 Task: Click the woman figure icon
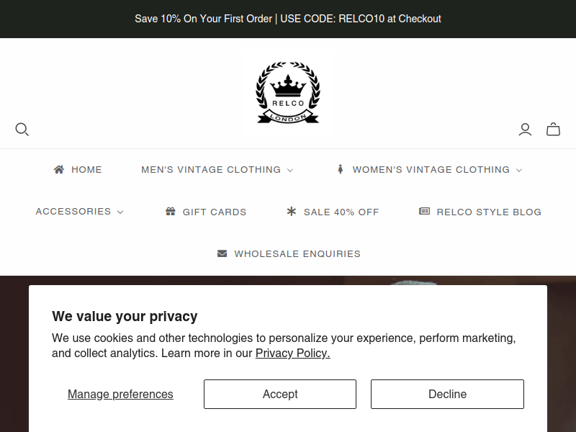coord(341,169)
